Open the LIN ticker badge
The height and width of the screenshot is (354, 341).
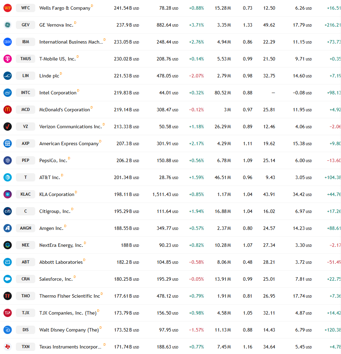click(x=26, y=76)
